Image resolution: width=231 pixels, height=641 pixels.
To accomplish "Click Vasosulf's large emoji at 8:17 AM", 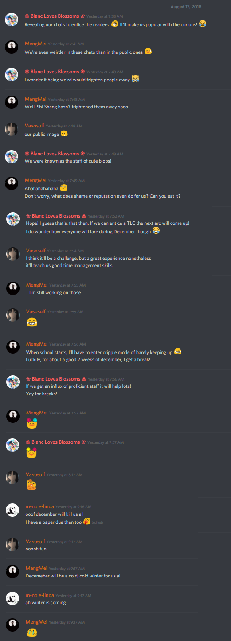I will click(31, 485).
